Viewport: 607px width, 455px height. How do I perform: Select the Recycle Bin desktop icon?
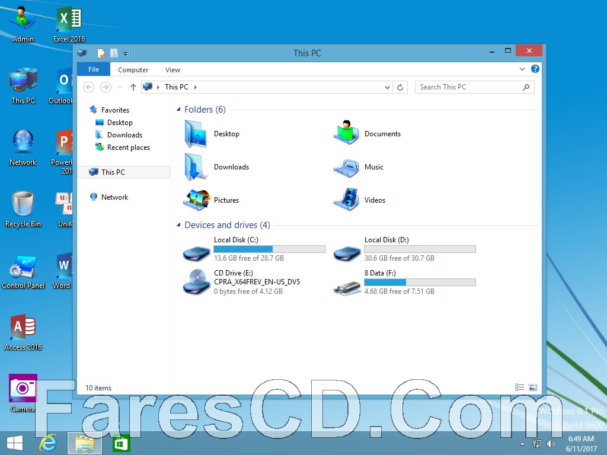pos(23,209)
